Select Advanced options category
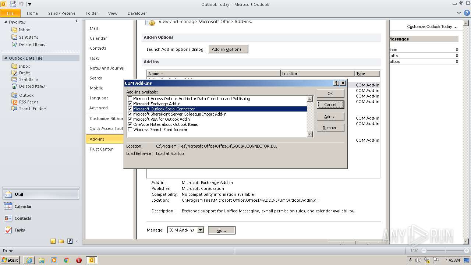Screen dimensions: 471x265 point(99,108)
